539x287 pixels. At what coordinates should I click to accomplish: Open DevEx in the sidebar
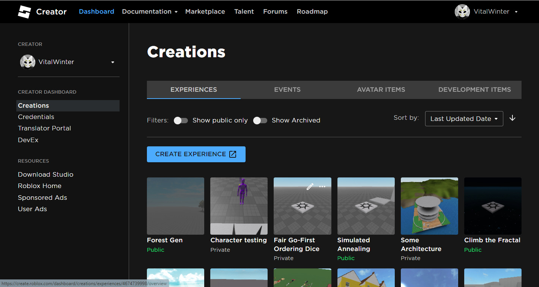click(x=28, y=140)
